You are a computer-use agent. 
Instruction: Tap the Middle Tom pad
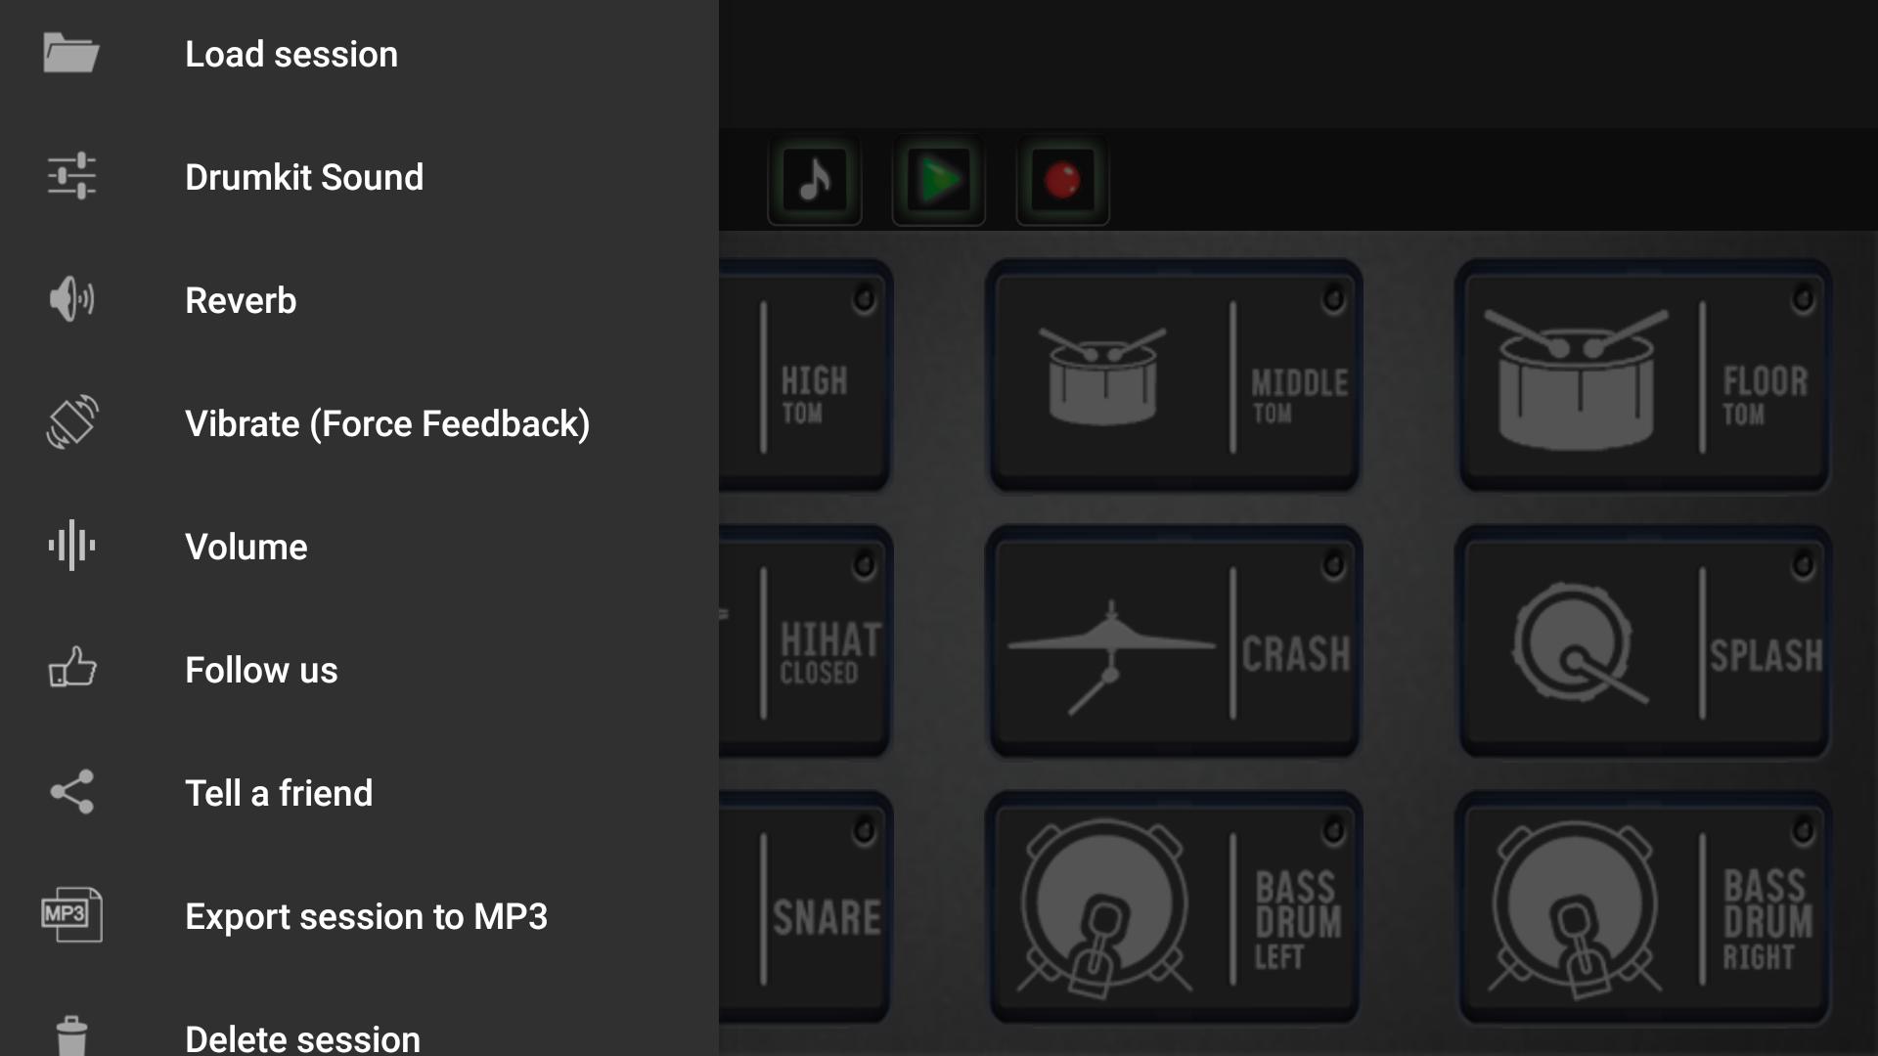[1174, 375]
